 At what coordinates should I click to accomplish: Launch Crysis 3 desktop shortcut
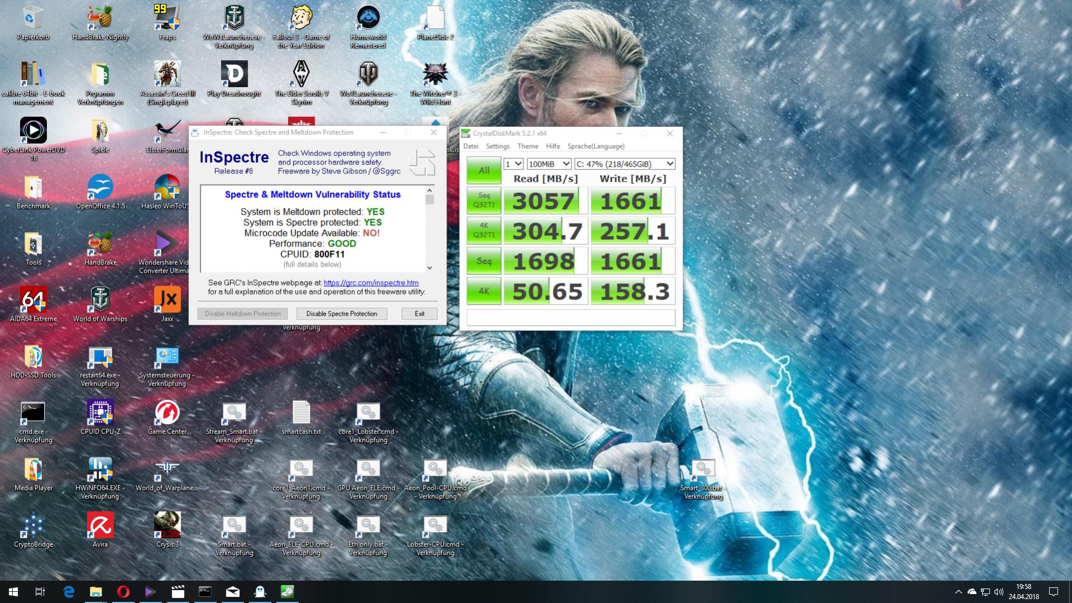(167, 529)
